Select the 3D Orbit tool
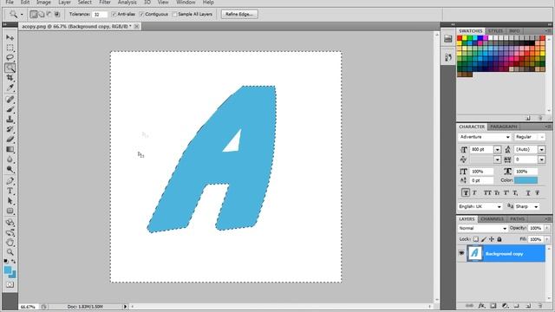The width and height of the screenshot is (555, 312). click(x=10, y=233)
